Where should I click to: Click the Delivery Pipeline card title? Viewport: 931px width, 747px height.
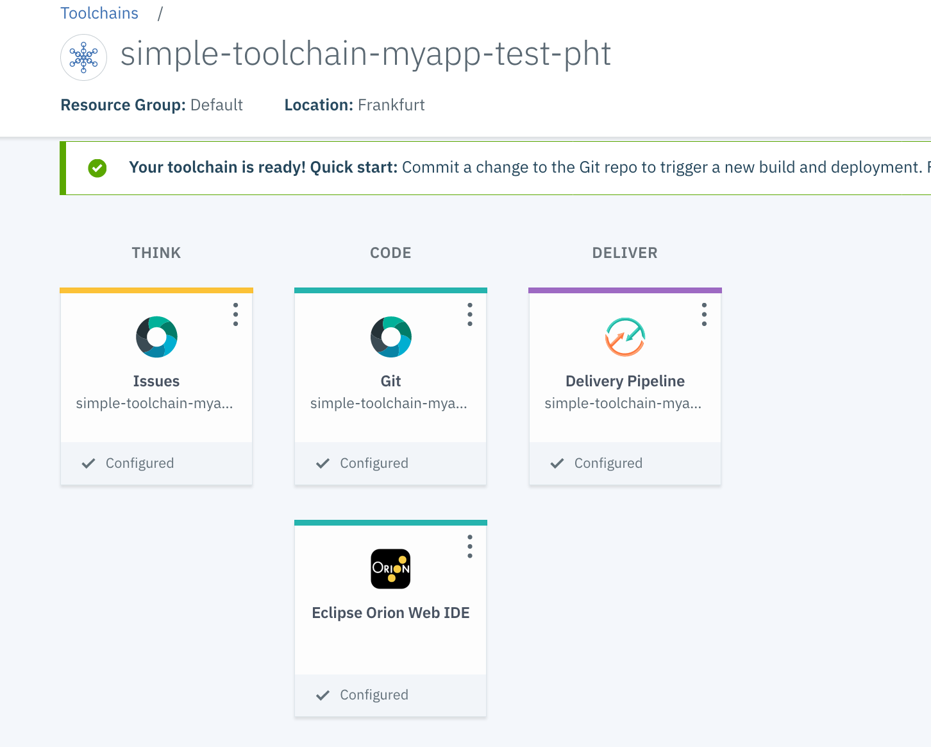pyautogui.click(x=625, y=381)
